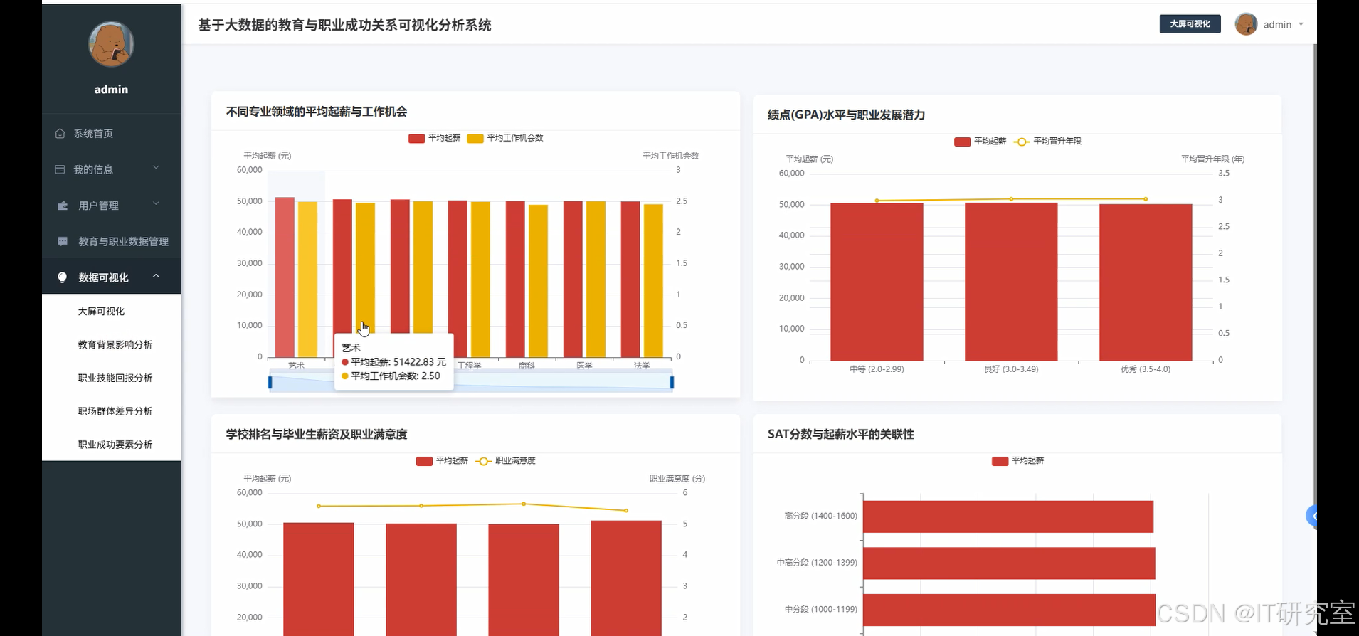The width and height of the screenshot is (1359, 636).
Task: Toggle 平均起薪 legend in SAT chart
Action: (x=1017, y=461)
